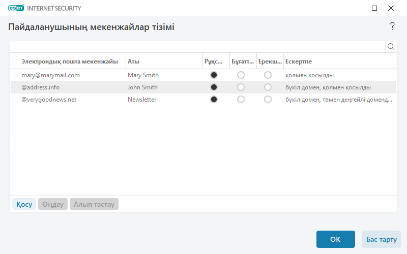
Task: Sort by Ескертпе column header
Action: pyautogui.click(x=338, y=61)
